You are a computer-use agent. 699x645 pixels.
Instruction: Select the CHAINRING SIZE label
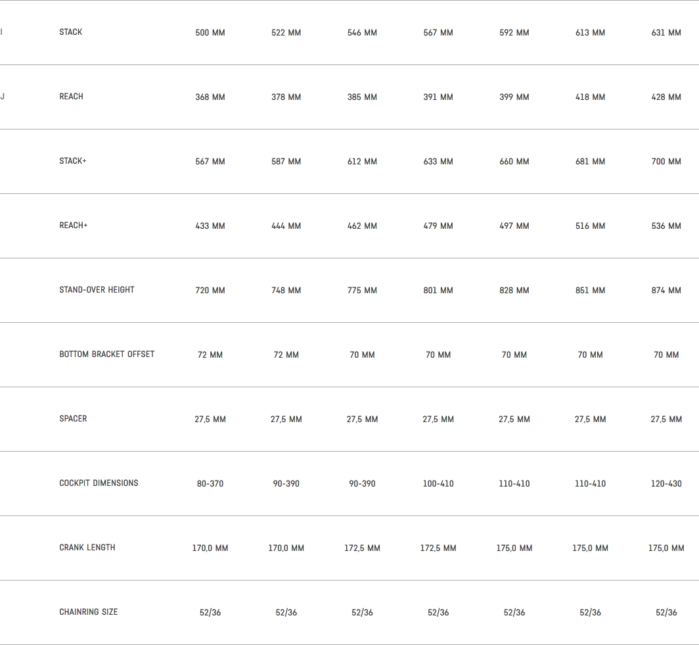pos(89,612)
